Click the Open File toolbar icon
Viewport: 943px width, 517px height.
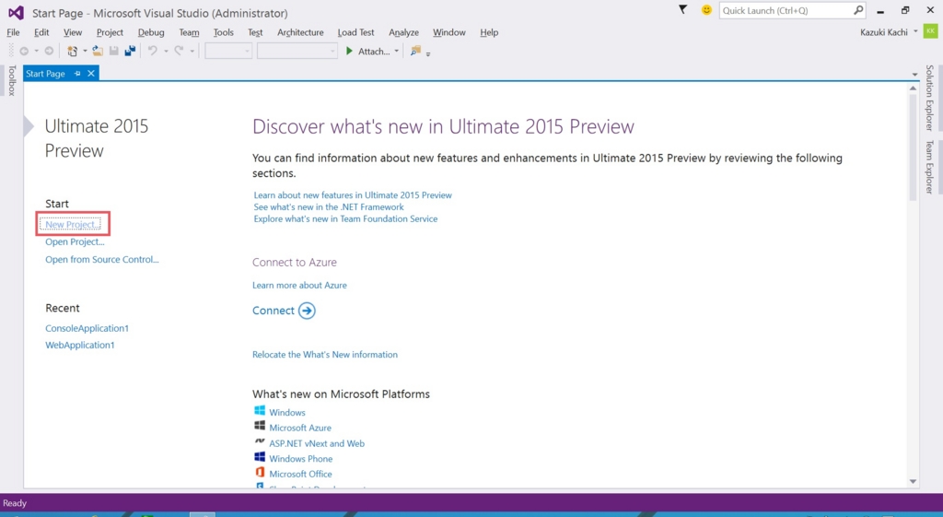tap(97, 52)
